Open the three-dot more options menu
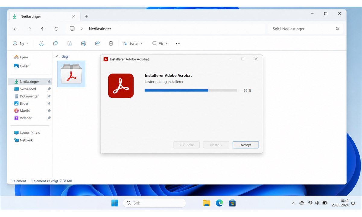The image size is (362, 217). (178, 43)
